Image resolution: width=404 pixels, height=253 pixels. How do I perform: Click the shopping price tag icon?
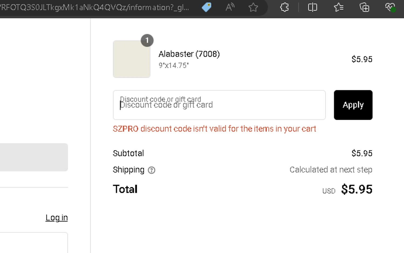pyautogui.click(x=207, y=7)
